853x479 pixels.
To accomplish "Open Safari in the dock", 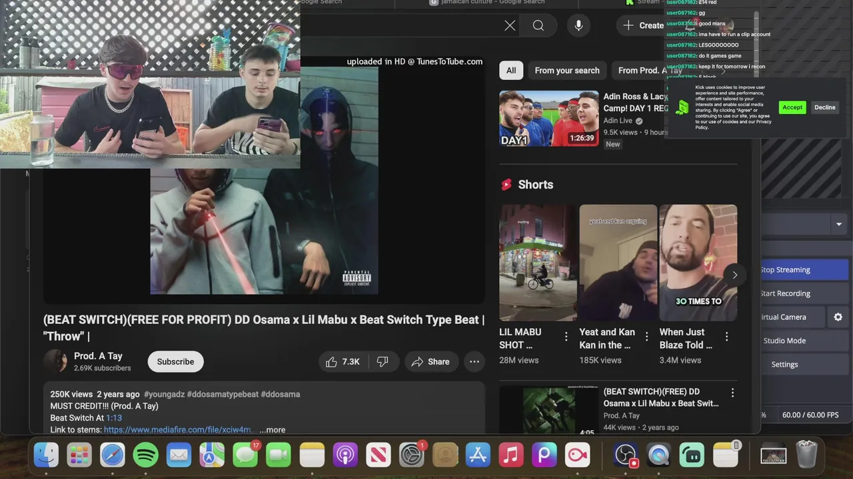I will coord(113,455).
